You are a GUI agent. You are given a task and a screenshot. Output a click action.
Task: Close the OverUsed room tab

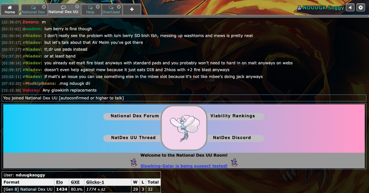coord(119,7)
